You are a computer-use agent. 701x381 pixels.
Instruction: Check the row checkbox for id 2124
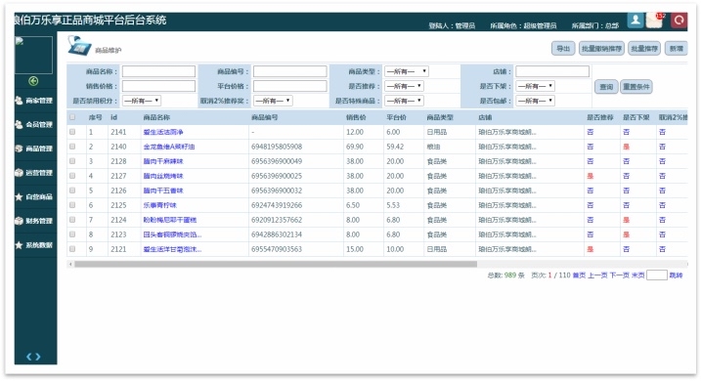(72, 220)
